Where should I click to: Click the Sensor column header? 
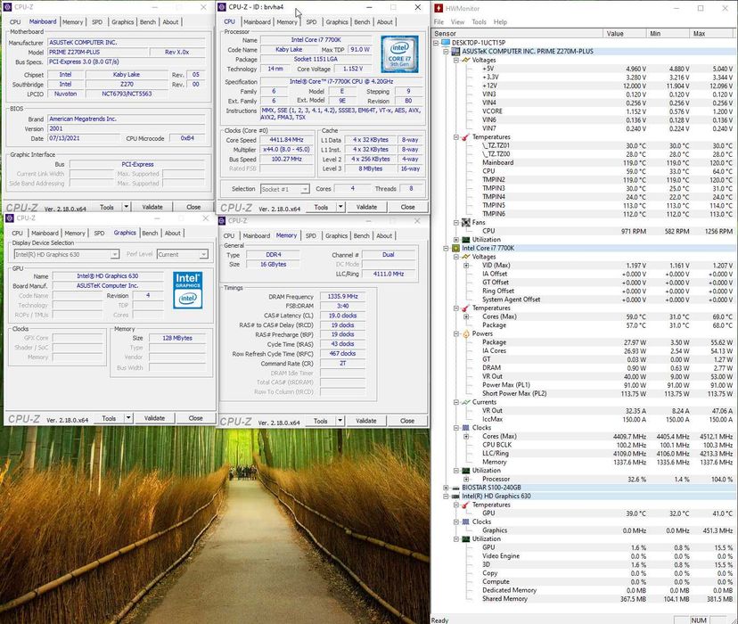pyautogui.click(x=517, y=33)
